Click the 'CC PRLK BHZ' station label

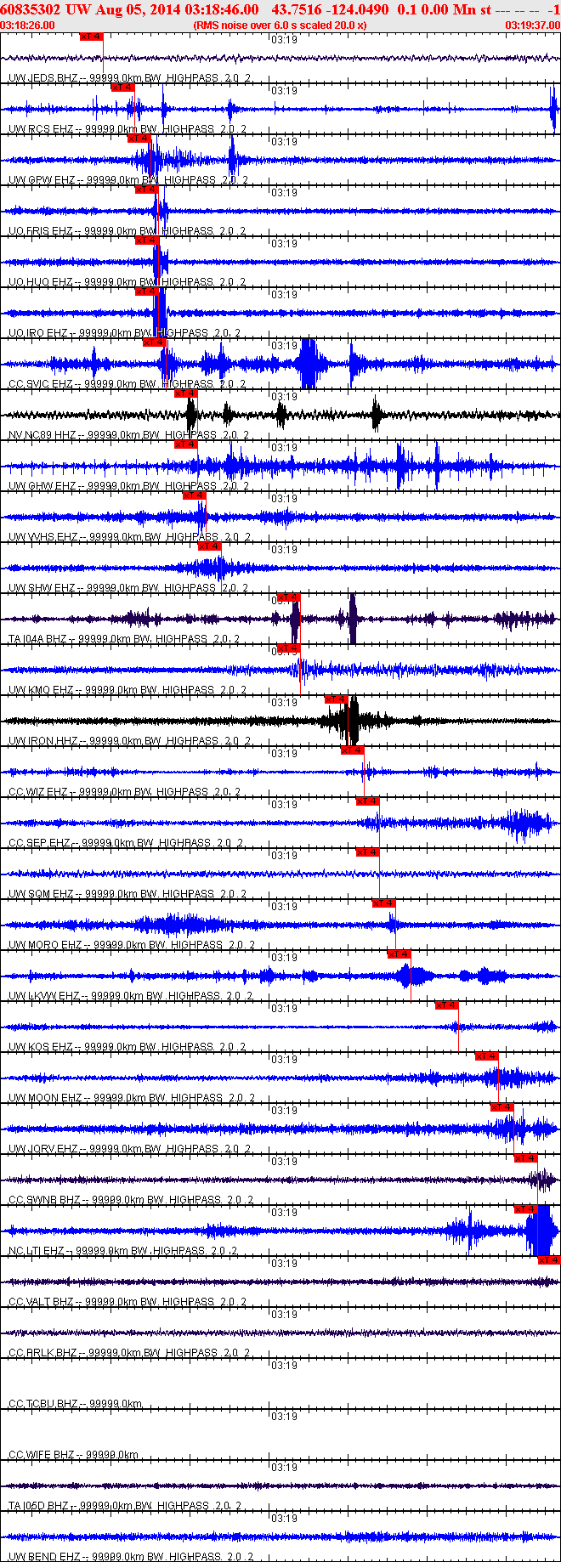(x=43, y=1353)
